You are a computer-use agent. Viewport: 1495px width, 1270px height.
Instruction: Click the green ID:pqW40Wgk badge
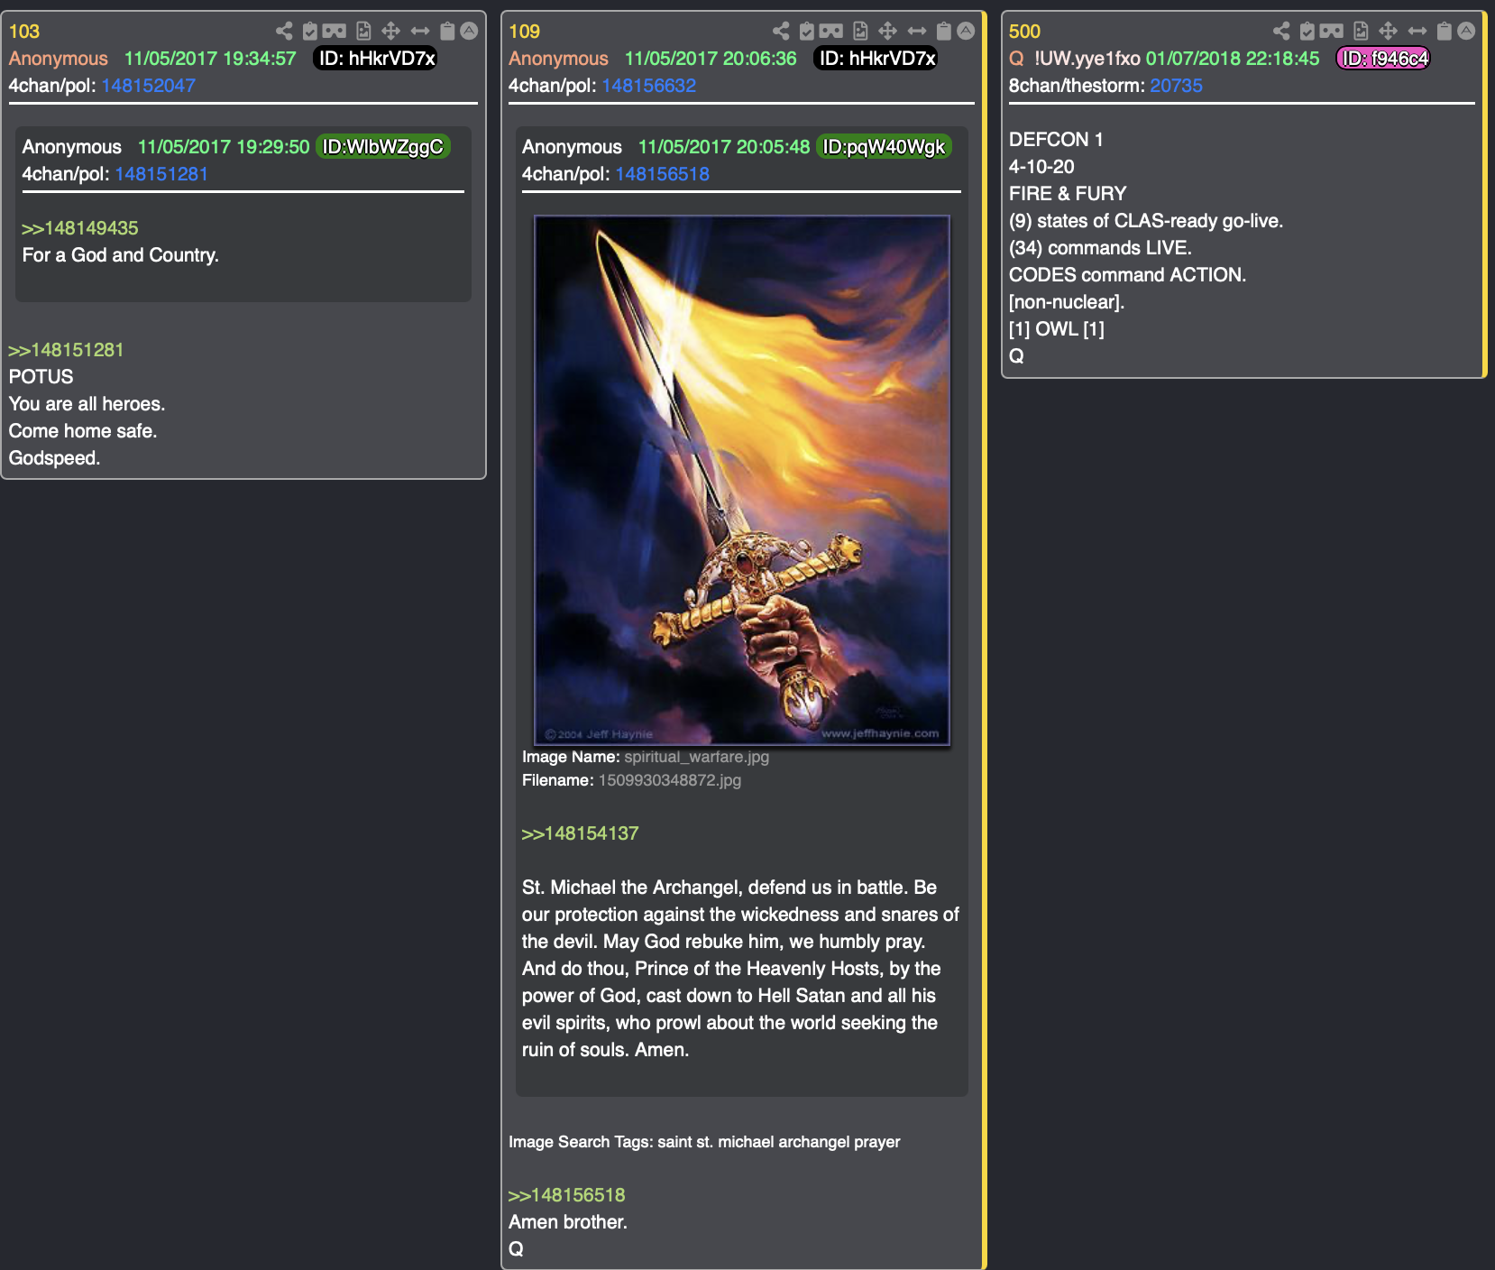click(884, 147)
